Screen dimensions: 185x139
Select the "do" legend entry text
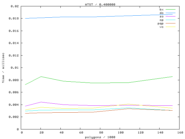click(x=161, y=13)
